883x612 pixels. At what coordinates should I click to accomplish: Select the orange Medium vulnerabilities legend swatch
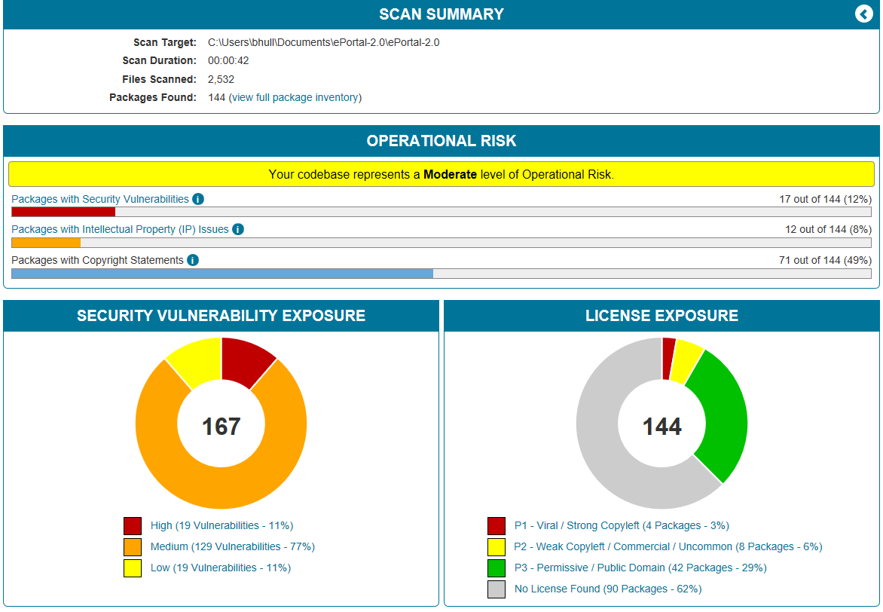tap(133, 547)
